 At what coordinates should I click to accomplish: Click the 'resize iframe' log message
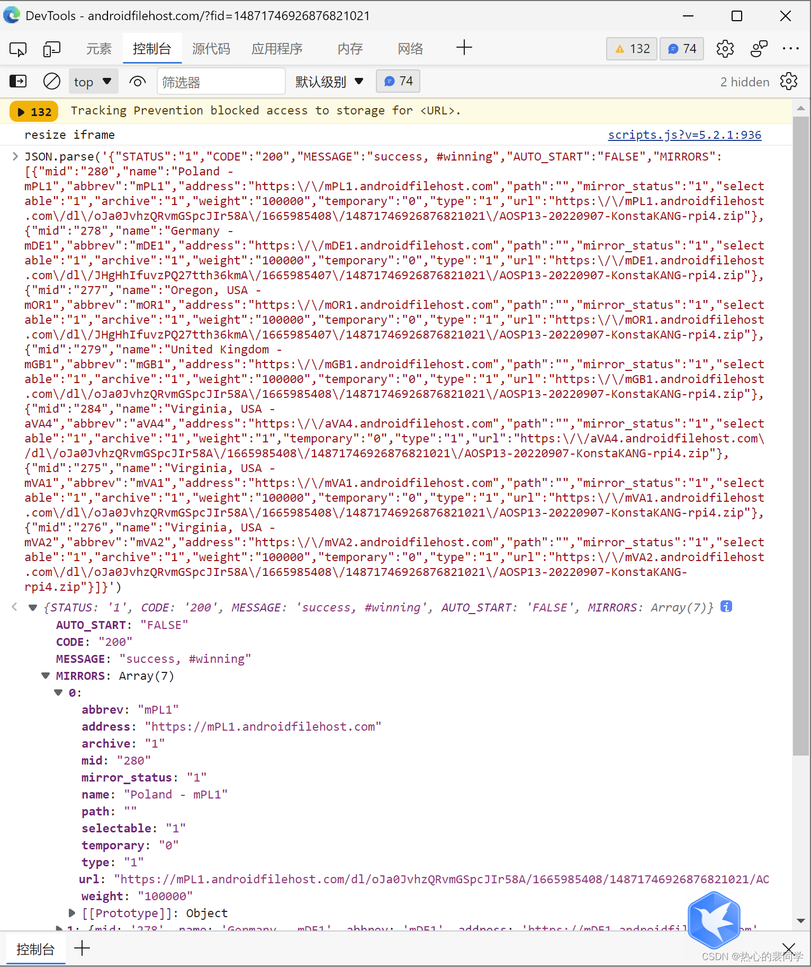pos(69,135)
